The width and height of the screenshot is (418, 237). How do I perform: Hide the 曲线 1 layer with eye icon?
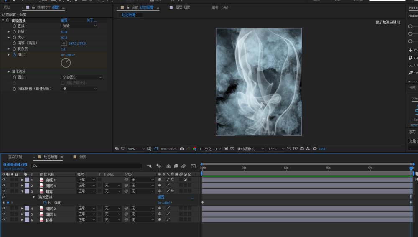(4, 180)
